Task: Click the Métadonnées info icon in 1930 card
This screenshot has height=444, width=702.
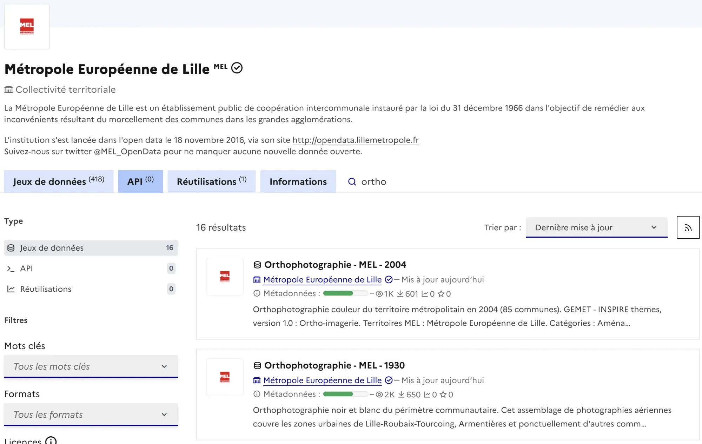Action: click(x=257, y=394)
